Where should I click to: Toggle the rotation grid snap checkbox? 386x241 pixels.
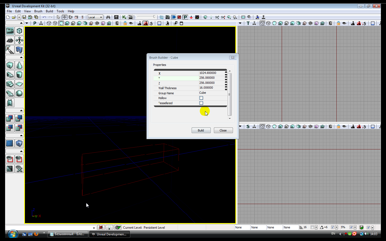pos(332,227)
